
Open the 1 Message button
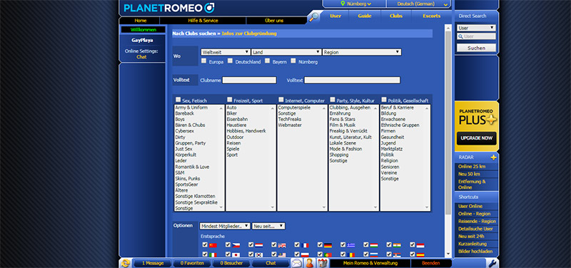tap(153, 263)
